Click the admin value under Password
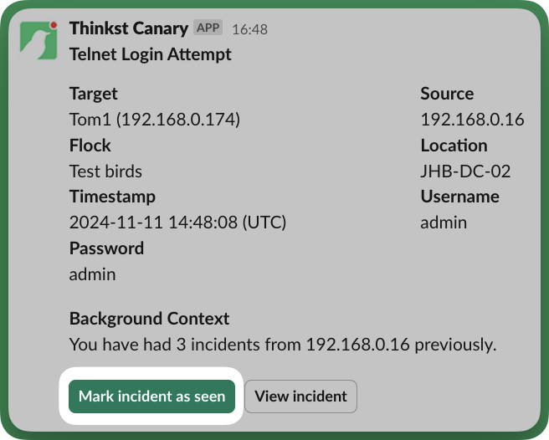 [92, 274]
